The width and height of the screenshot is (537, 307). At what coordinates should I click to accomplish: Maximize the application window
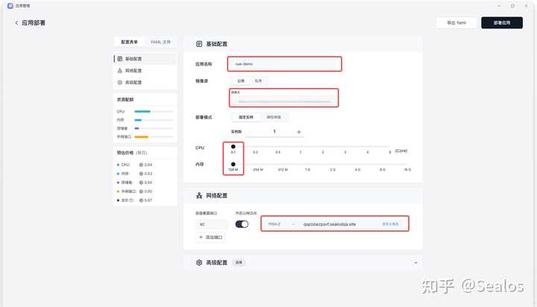(512, 6)
